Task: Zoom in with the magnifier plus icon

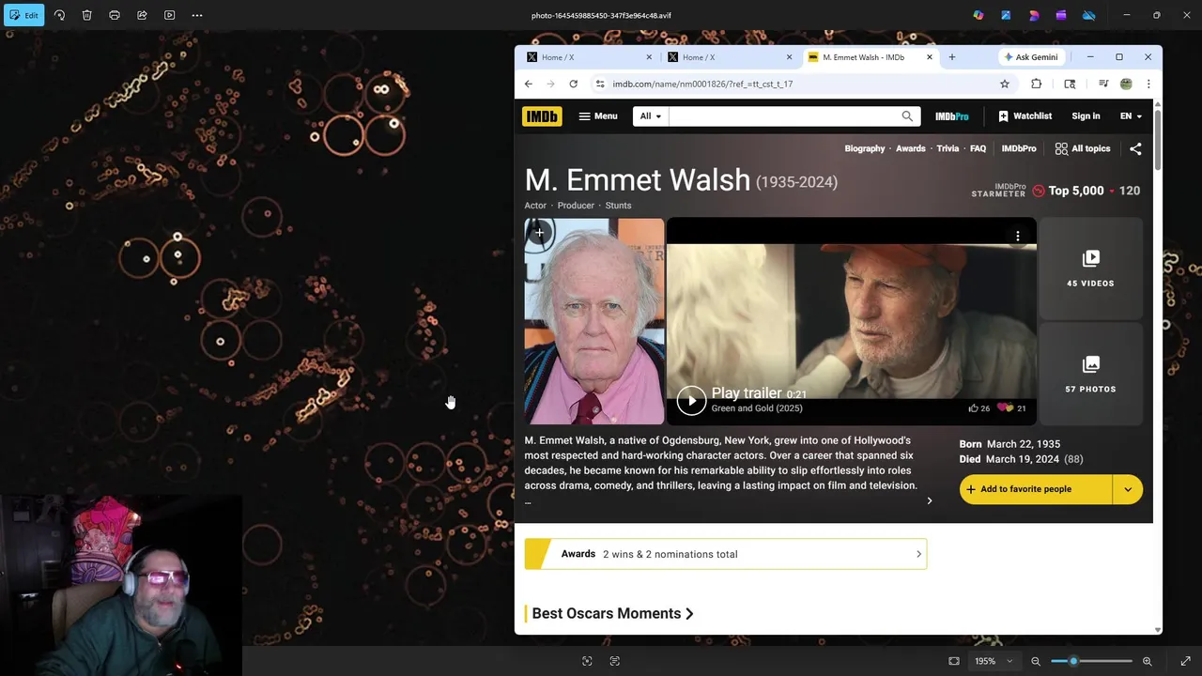Action: (x=1147, y=661)
